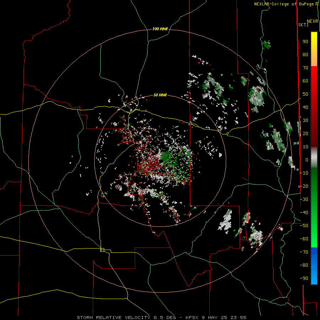Image resolution: width=320 pixels, height=320 pixels.
Task: Click the 50 NMI range ring label
Action: pyautogui.click(x=160, y=95)
